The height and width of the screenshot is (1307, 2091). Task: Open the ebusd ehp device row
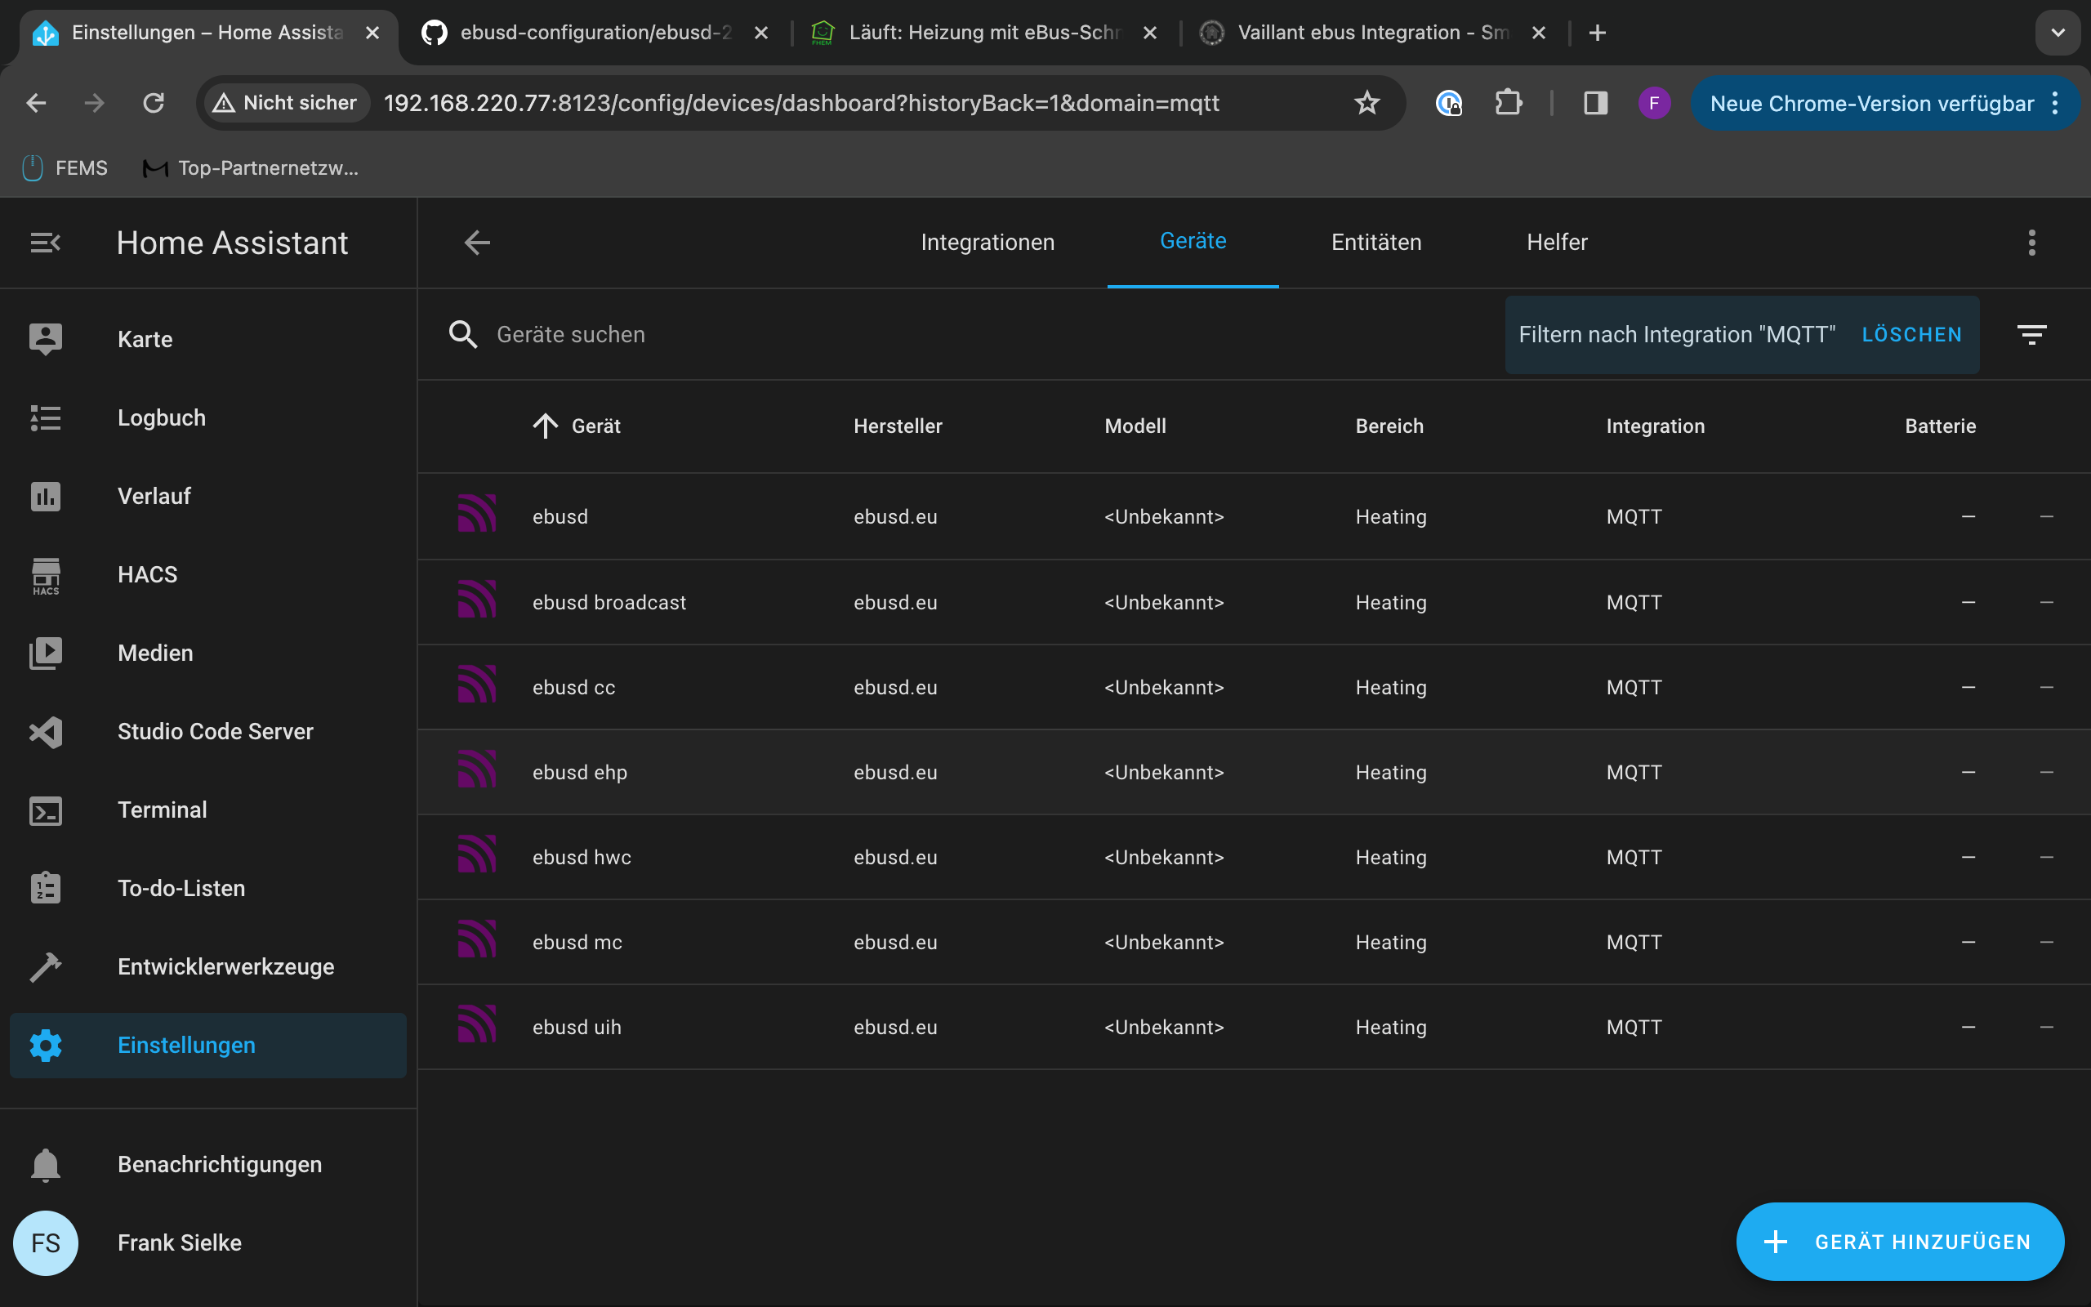pyautogui.click(x=579, y=773)
